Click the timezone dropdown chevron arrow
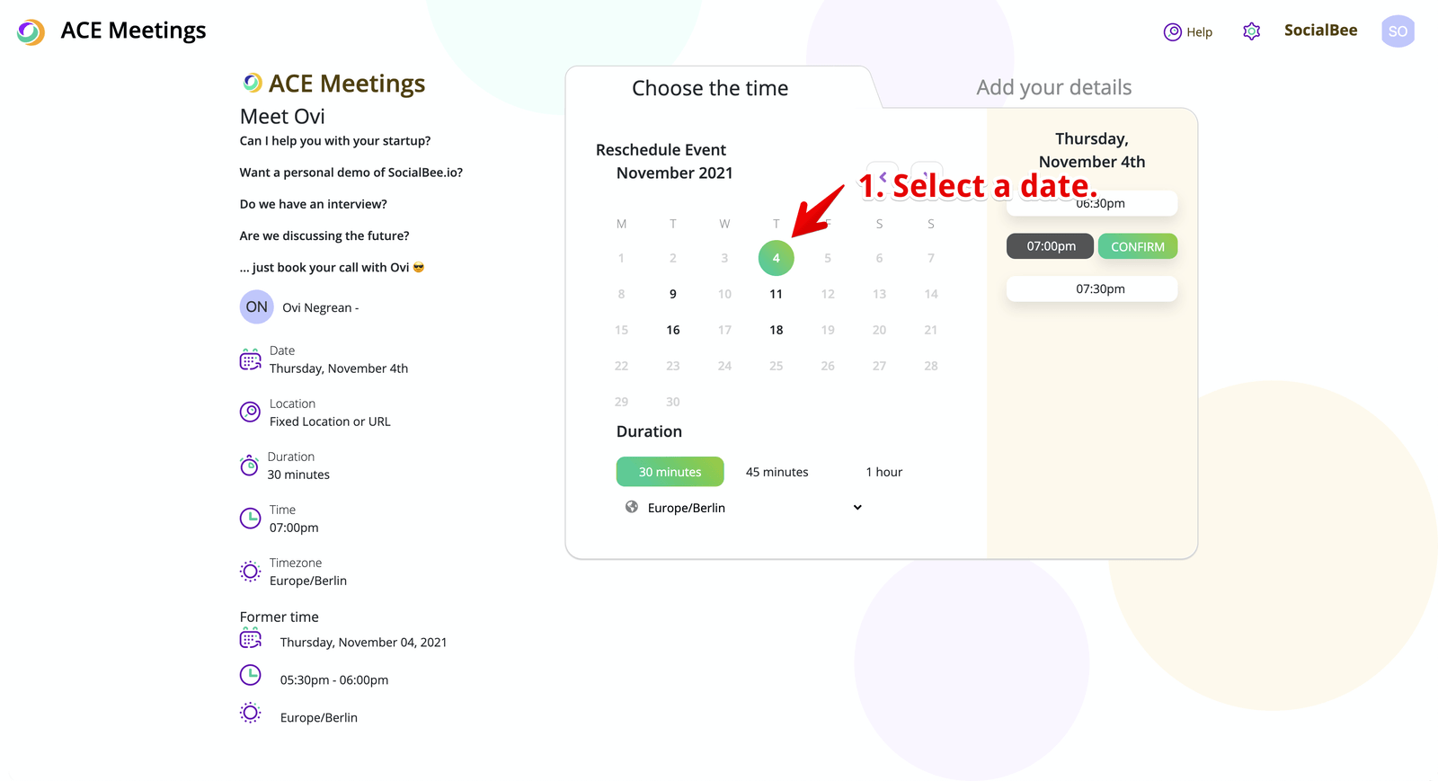1438x781 pixels. click(857, 508)
